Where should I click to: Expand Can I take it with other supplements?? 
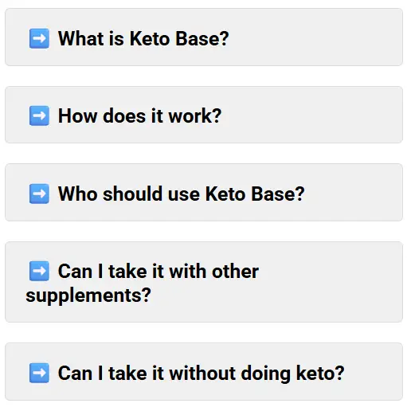204,282
